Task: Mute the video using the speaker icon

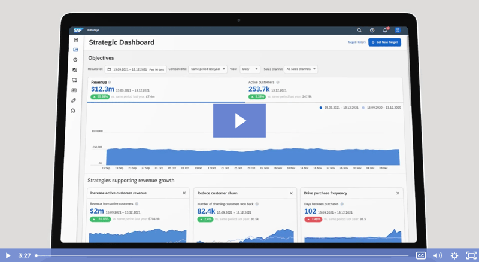Action: [x=438, y=255]
